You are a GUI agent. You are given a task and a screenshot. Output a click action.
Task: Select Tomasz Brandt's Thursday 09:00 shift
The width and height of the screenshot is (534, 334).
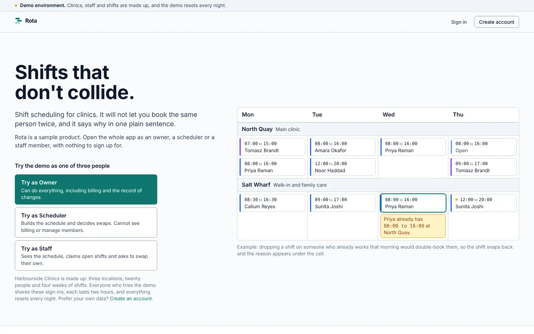pos(484,167)
